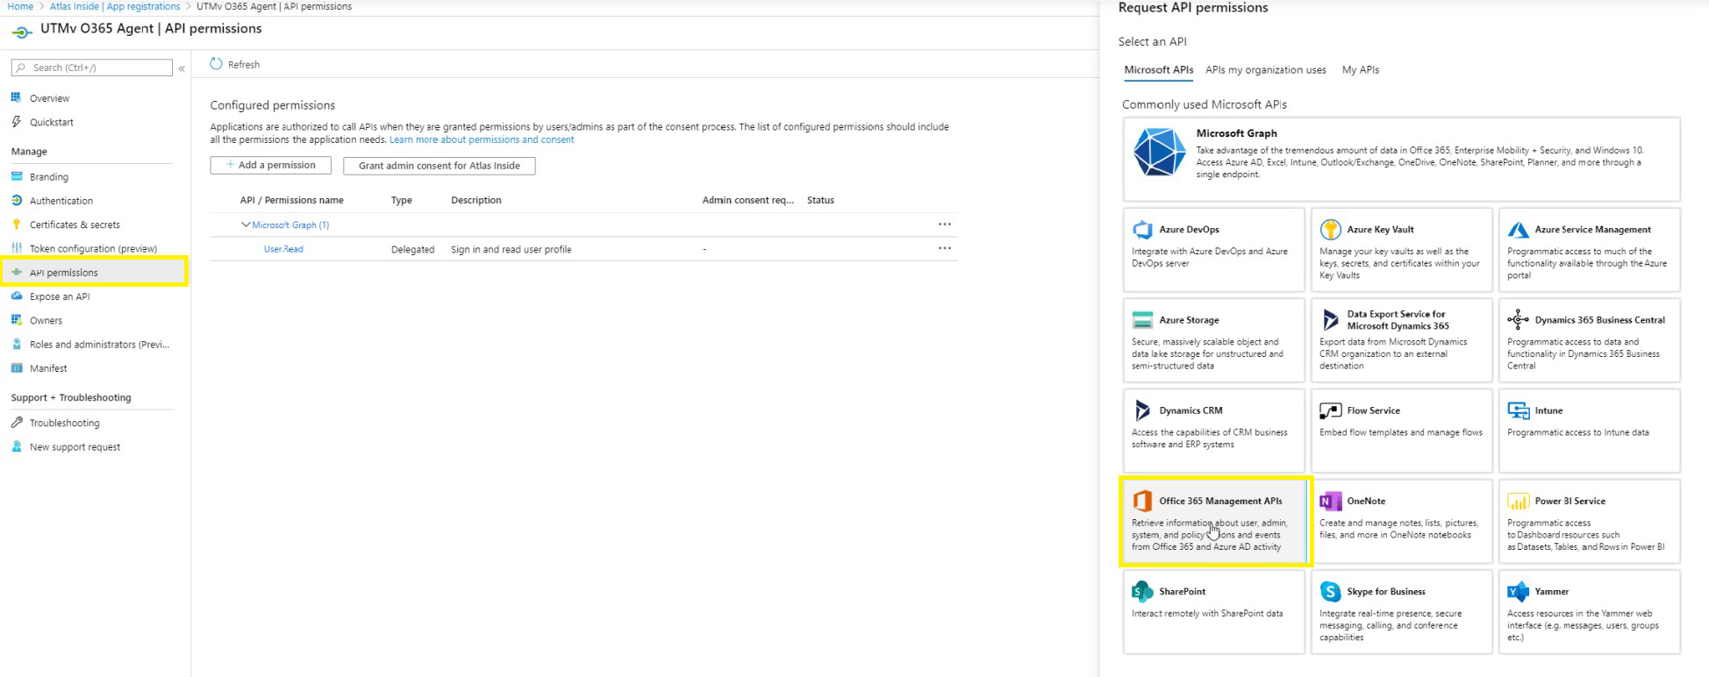This screenshot has height=677, width=1709.
Task: Switch to the Microsoft APIs tab
Action: click(1158, 70)
